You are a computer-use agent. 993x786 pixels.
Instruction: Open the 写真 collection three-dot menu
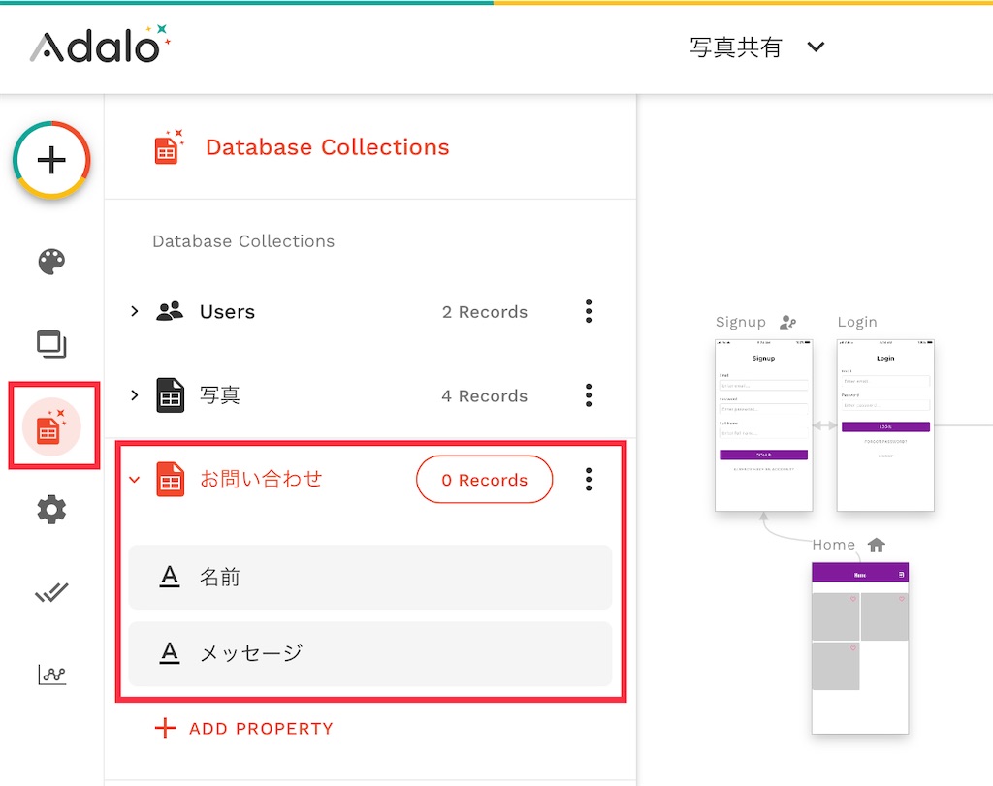589,395
